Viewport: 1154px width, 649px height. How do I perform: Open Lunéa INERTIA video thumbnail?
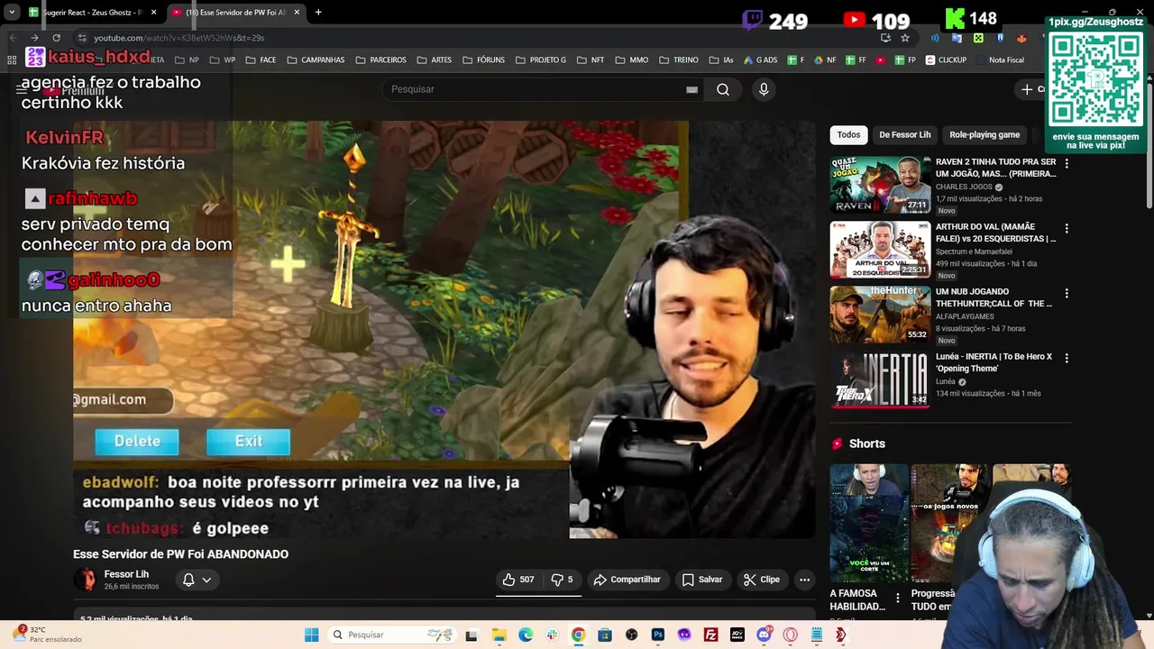pyautogui.click(x=880, y=379)
